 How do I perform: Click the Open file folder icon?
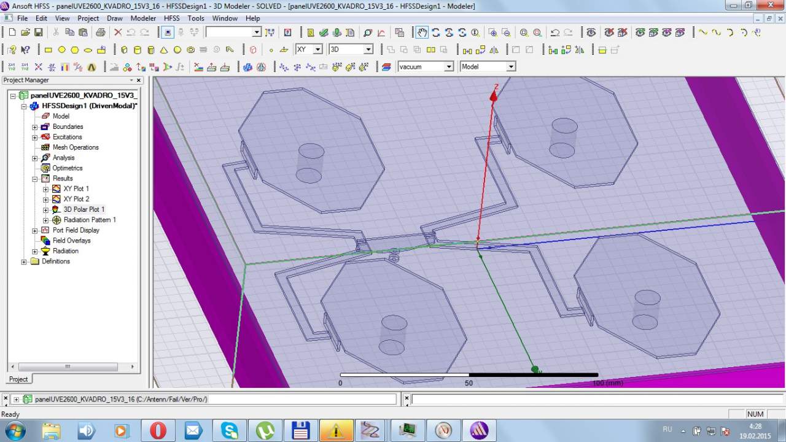(25, 33)
